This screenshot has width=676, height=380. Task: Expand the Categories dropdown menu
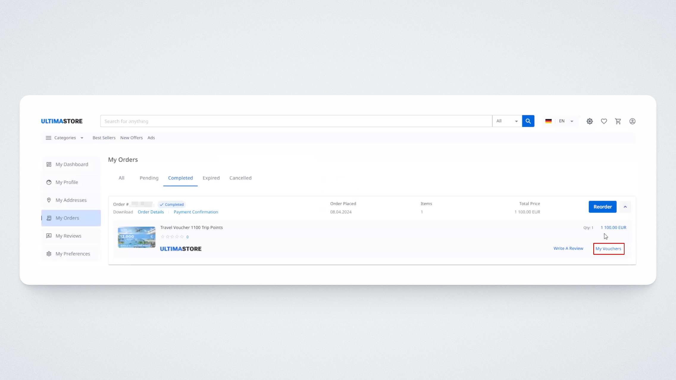[65, 138]
